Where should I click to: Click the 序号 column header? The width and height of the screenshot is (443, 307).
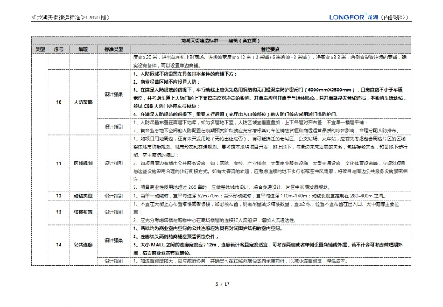(58, 49)
